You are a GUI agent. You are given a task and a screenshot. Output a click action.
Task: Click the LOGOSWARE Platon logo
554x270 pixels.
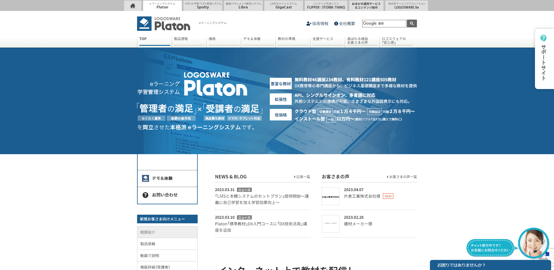tap(164, 24)
